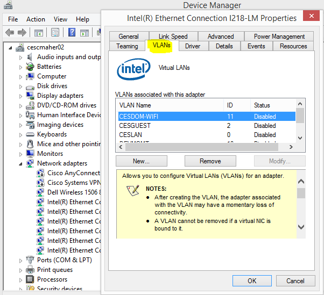The width and height of the screenshot is (324, 295).
Task: Click the Keyboards category icon
Action: pos(30,134)
